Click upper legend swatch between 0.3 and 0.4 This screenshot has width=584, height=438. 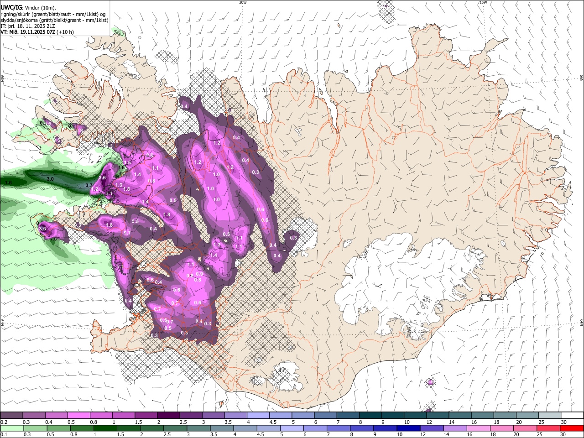tap(34, 415)
